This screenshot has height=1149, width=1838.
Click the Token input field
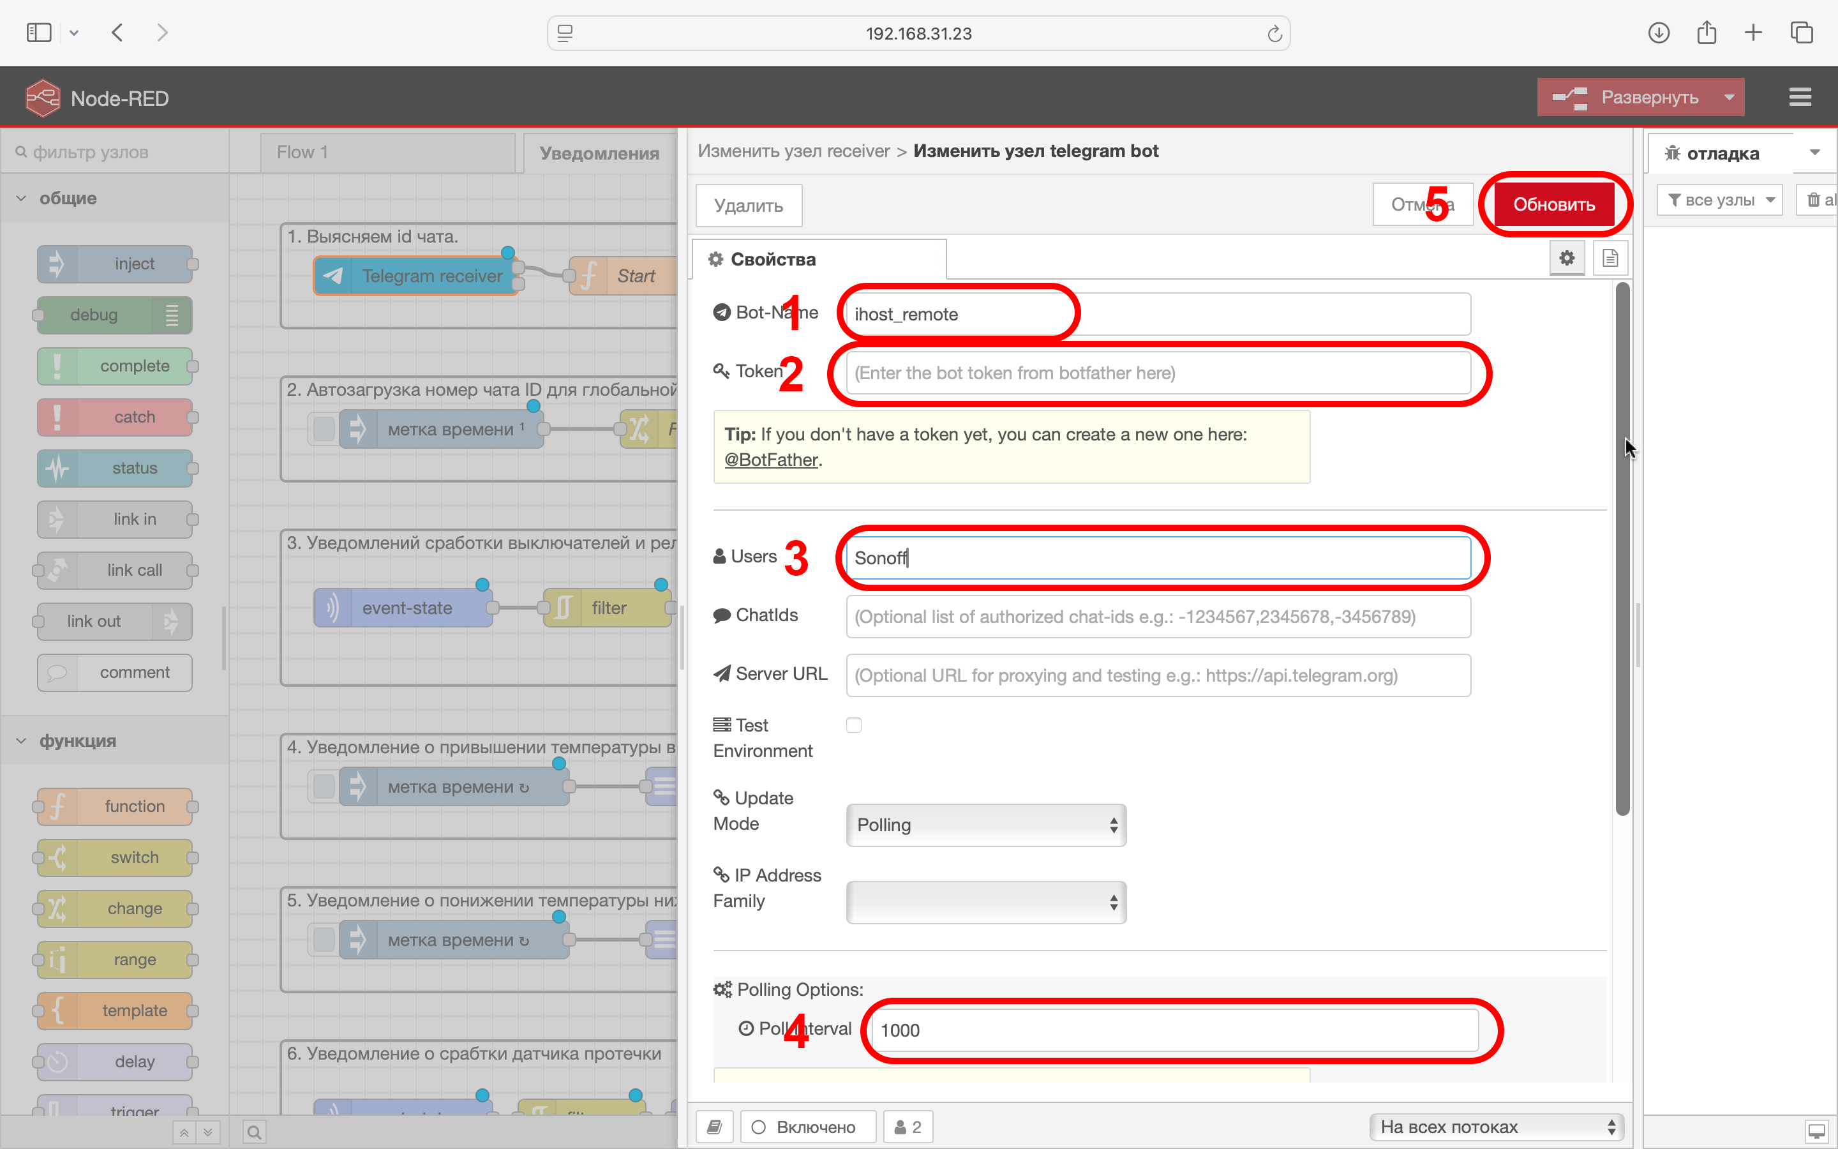tap(1158, 373)
